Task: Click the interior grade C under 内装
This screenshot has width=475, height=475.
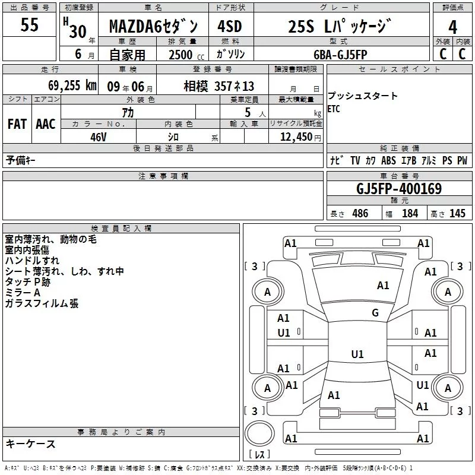Action: [x=462, y=54]
